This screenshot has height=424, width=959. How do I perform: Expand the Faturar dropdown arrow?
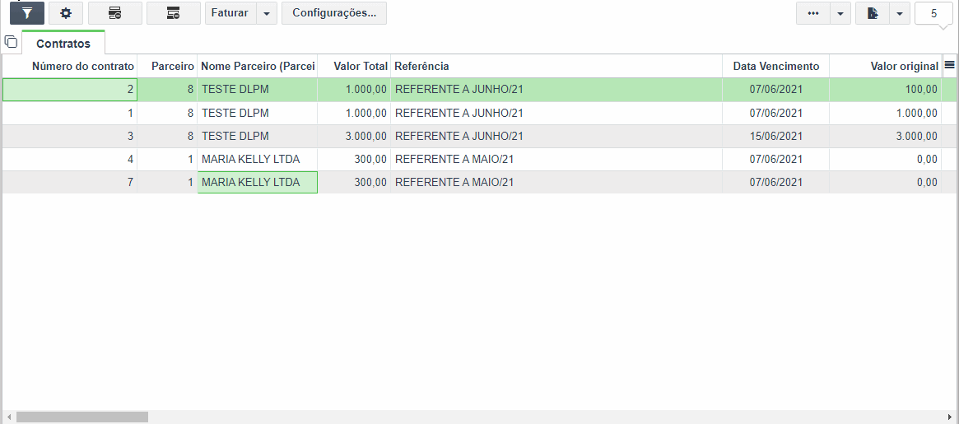[267, 13]
